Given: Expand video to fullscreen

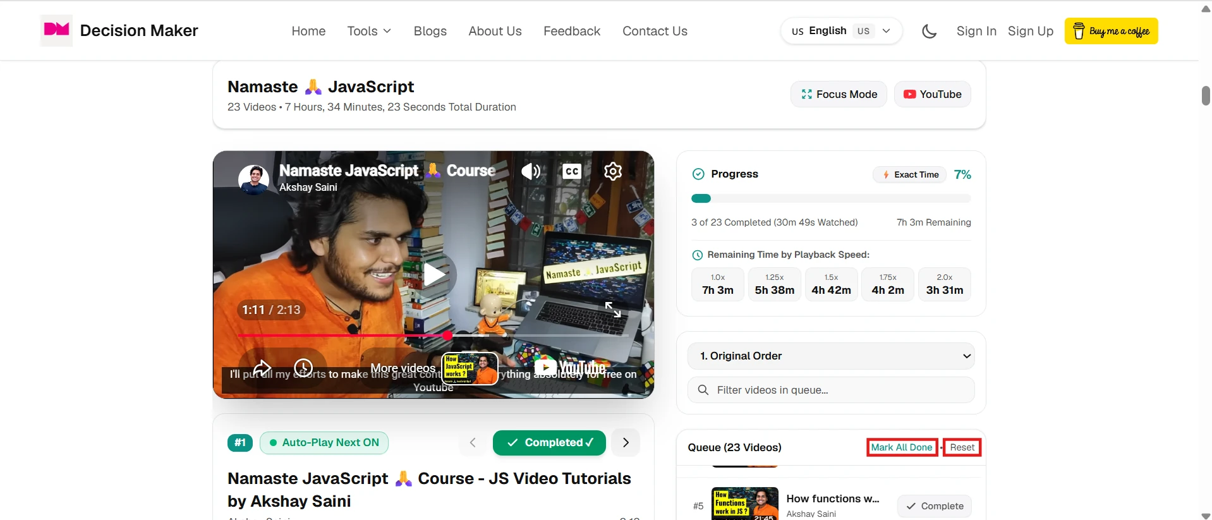Looking at the screenshot, I should point(613,309).
